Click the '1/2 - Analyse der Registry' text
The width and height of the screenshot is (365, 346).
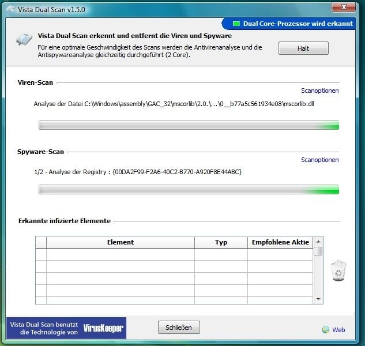pos(138,172)
